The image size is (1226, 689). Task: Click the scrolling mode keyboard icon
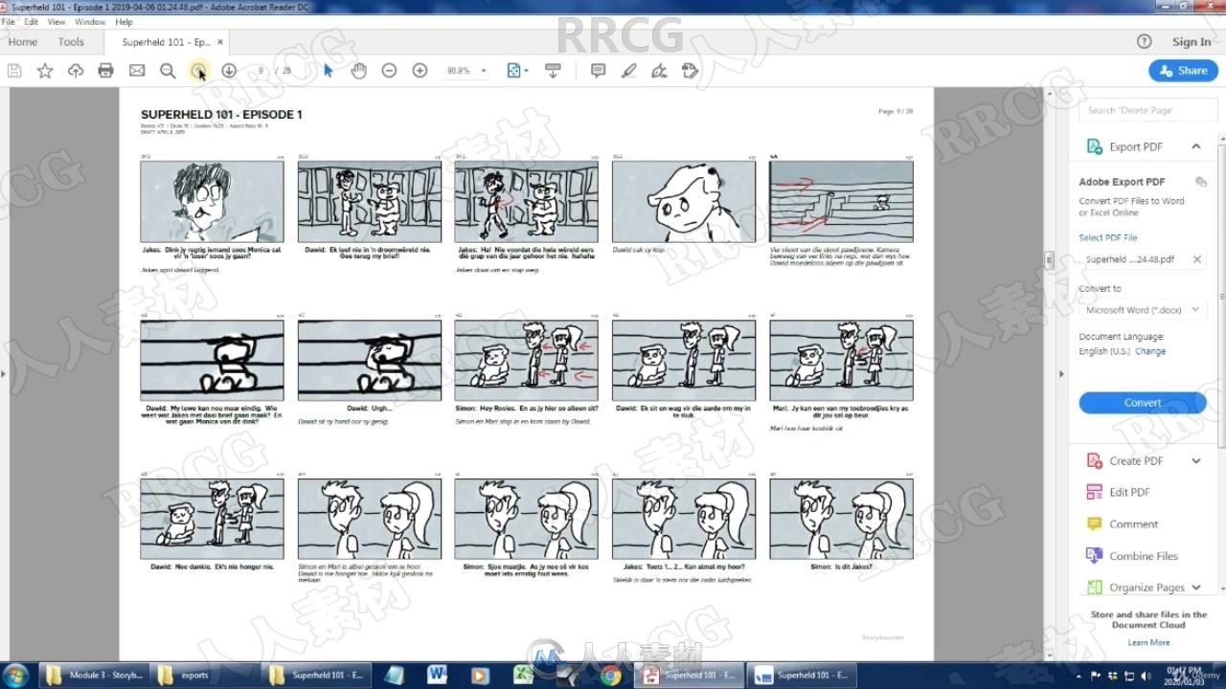coord(553,71)
